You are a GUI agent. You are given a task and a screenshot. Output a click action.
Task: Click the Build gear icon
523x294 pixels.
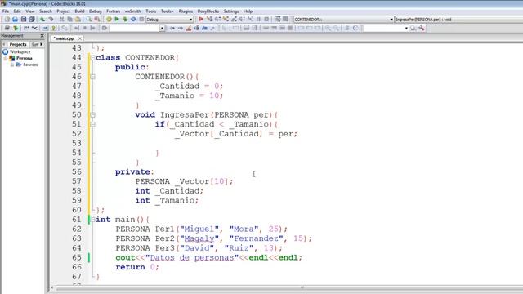point(109,20)
